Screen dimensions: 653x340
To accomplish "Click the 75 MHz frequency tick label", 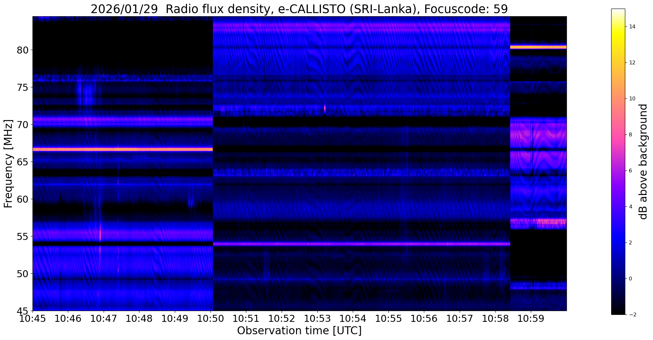I will tap(23, 87).
